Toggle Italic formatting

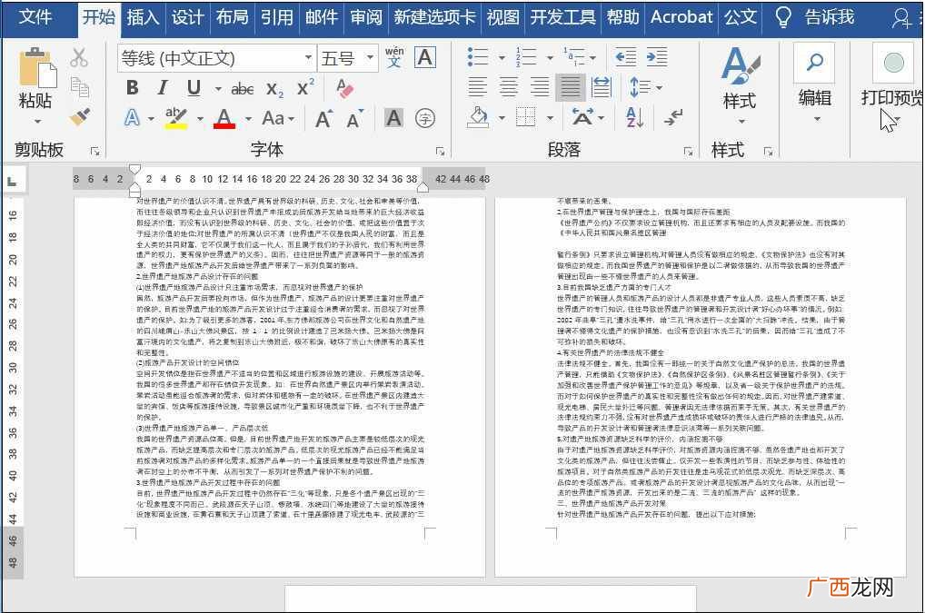pyautogui.click(x=163, y=88)
